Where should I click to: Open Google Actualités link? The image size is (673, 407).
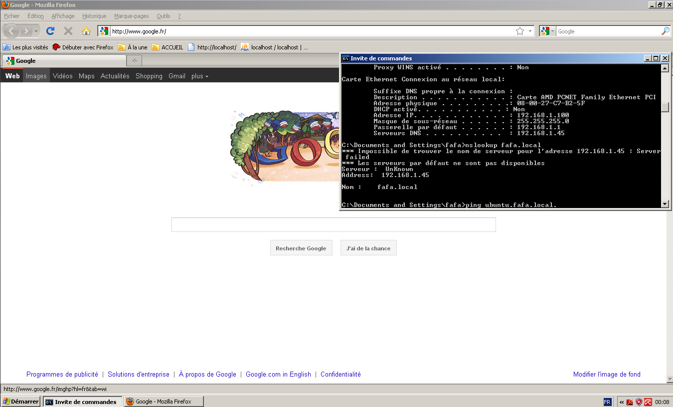tap(115, 76)
